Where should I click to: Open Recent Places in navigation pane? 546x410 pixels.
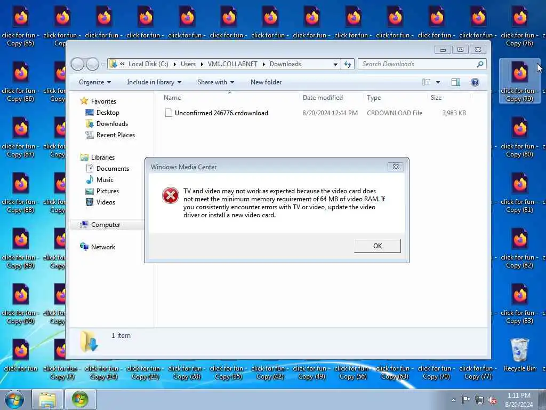coord(116,135)
